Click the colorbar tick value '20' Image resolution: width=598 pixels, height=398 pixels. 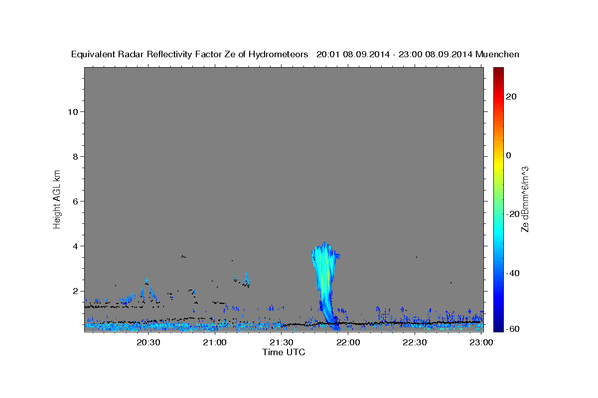click(511, 97)
